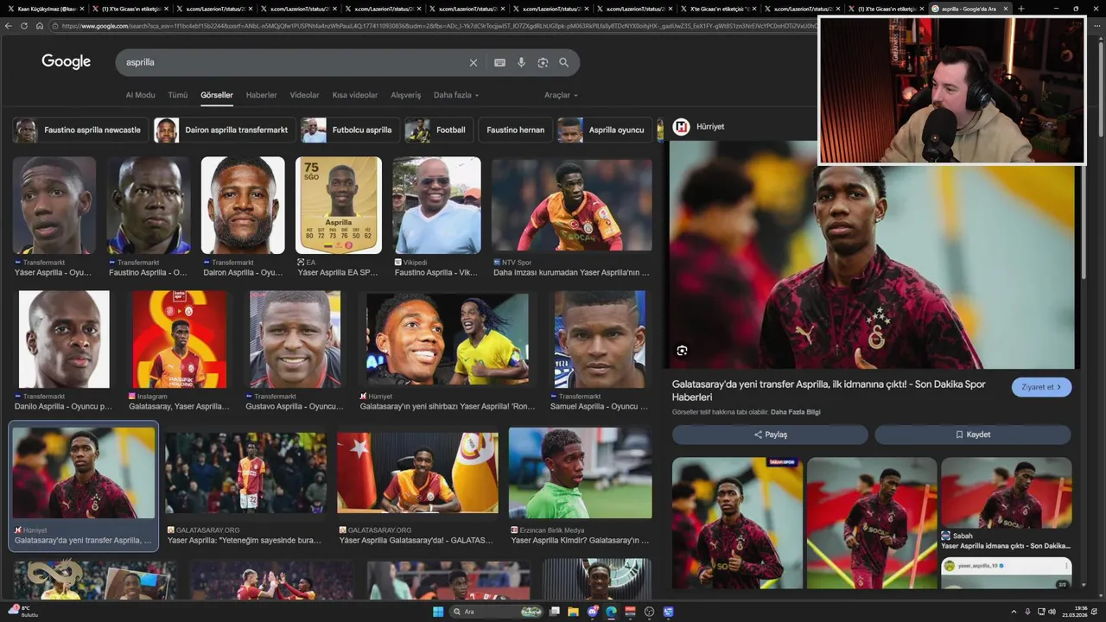Expand the Daha fazla dropdown
Screen dimensions: 1106x622
456,95
